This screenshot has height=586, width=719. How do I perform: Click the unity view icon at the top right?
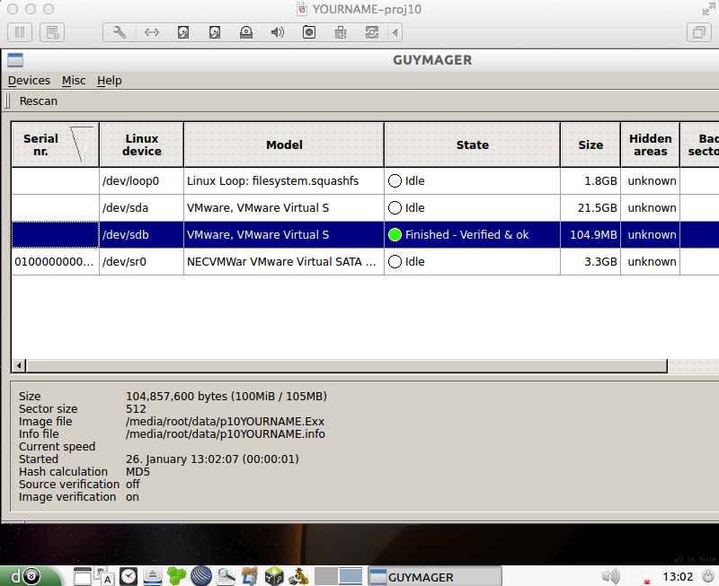click(699, 32)
